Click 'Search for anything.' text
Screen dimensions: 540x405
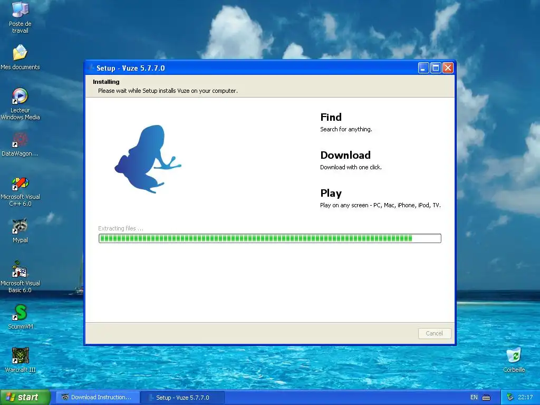tap(346, 129)
